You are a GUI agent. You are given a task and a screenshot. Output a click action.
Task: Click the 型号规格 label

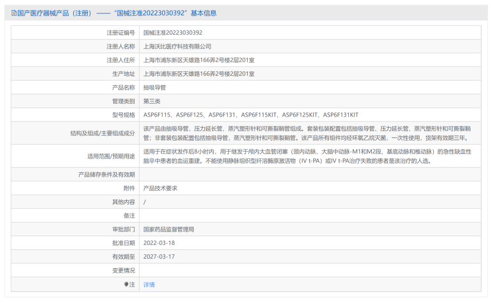click(x=123, y=115)
